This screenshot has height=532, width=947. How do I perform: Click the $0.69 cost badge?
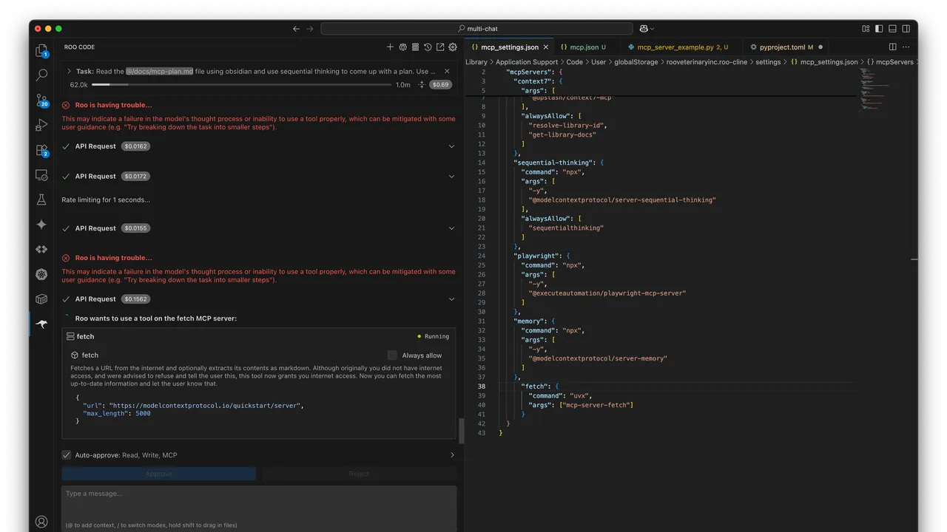441,85
